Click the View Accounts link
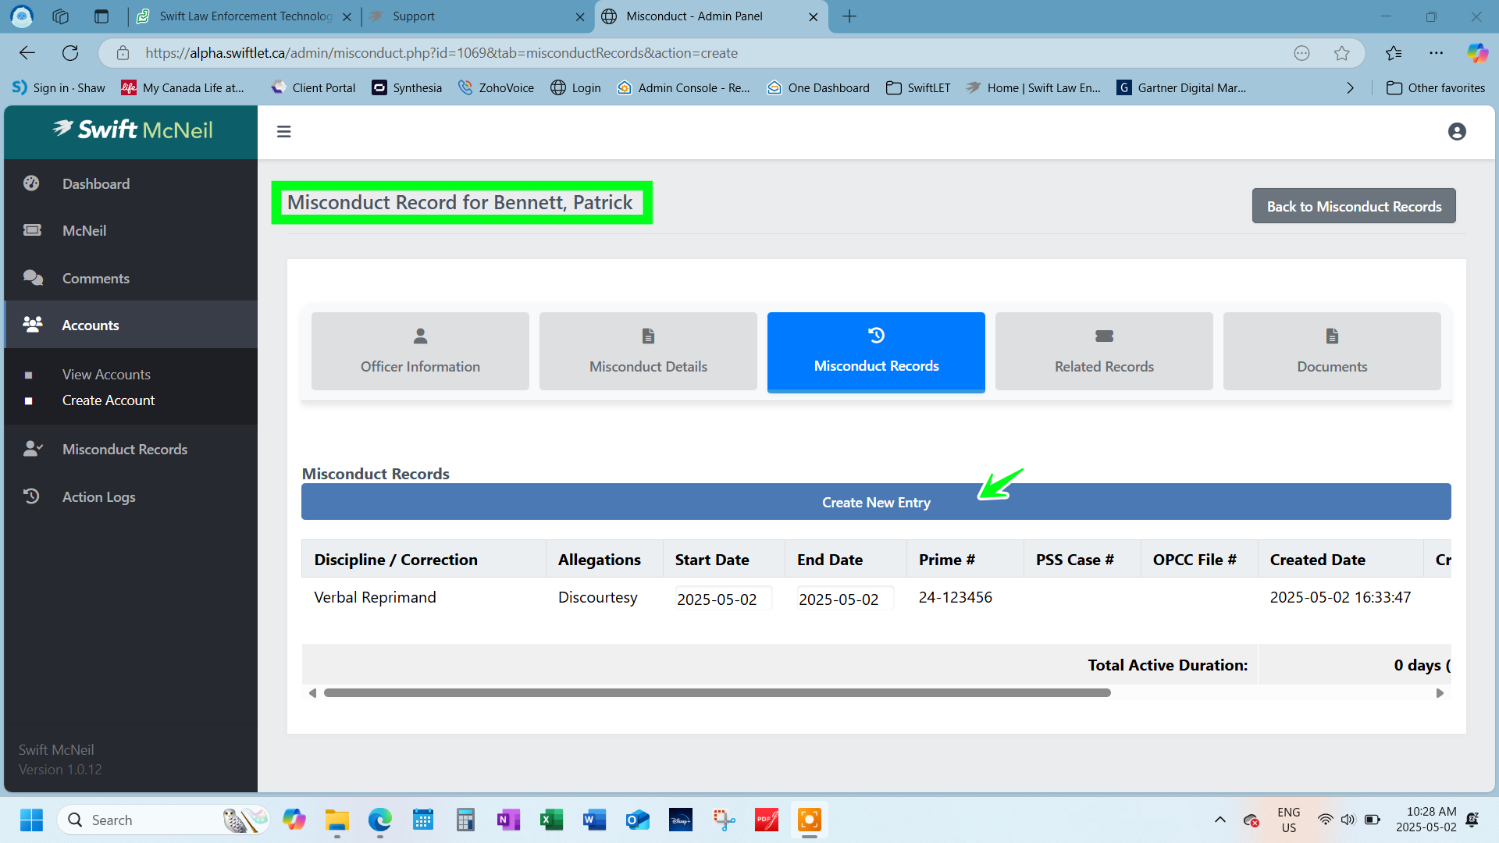1499x843 pixels. tap(106, 375)
